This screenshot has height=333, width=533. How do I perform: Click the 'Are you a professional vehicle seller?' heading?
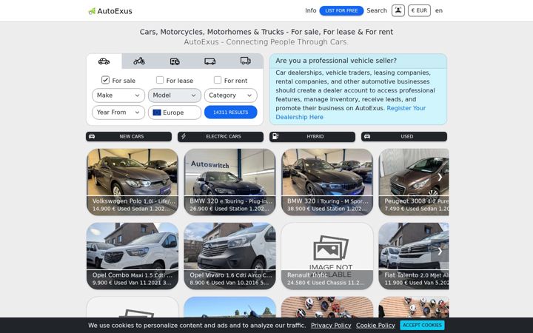pyautogui.click(x=336, y=61)
